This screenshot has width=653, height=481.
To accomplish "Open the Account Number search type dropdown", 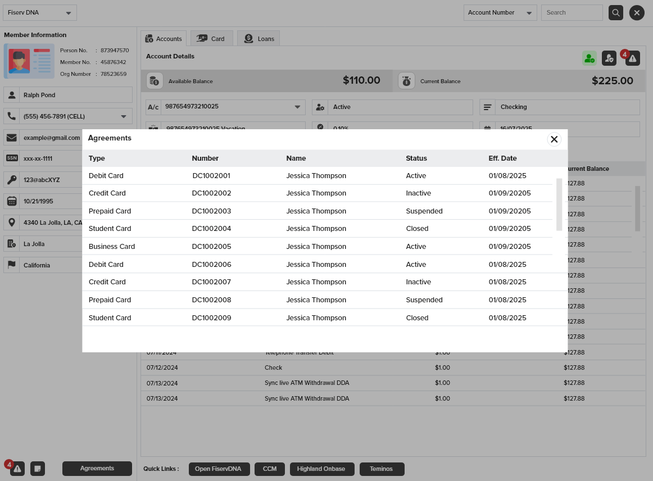I will [x=500, y=12].
